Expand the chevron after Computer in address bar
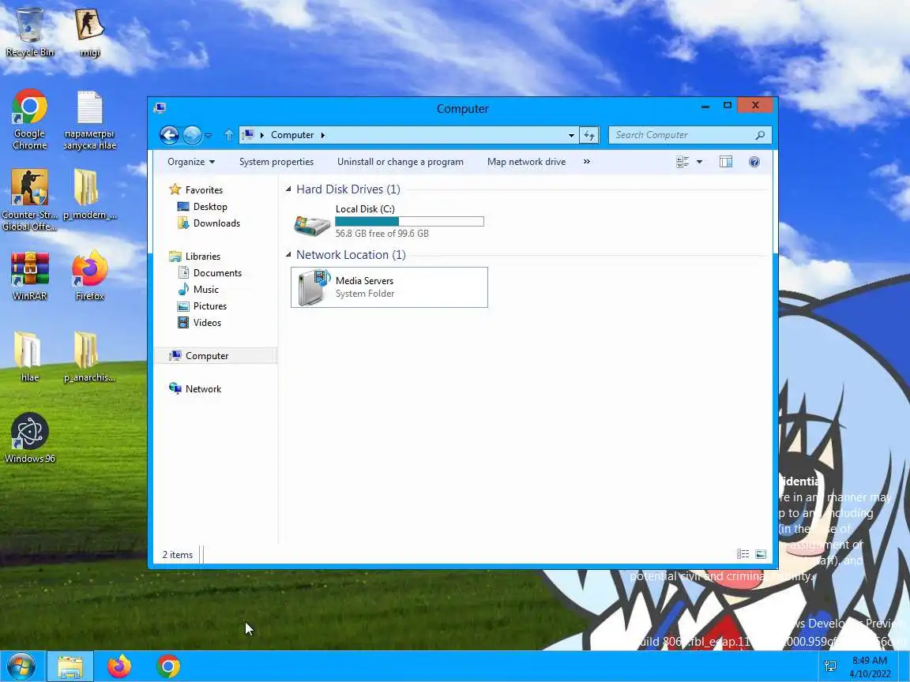Screen dimensions: 910x682 (323, 135)
